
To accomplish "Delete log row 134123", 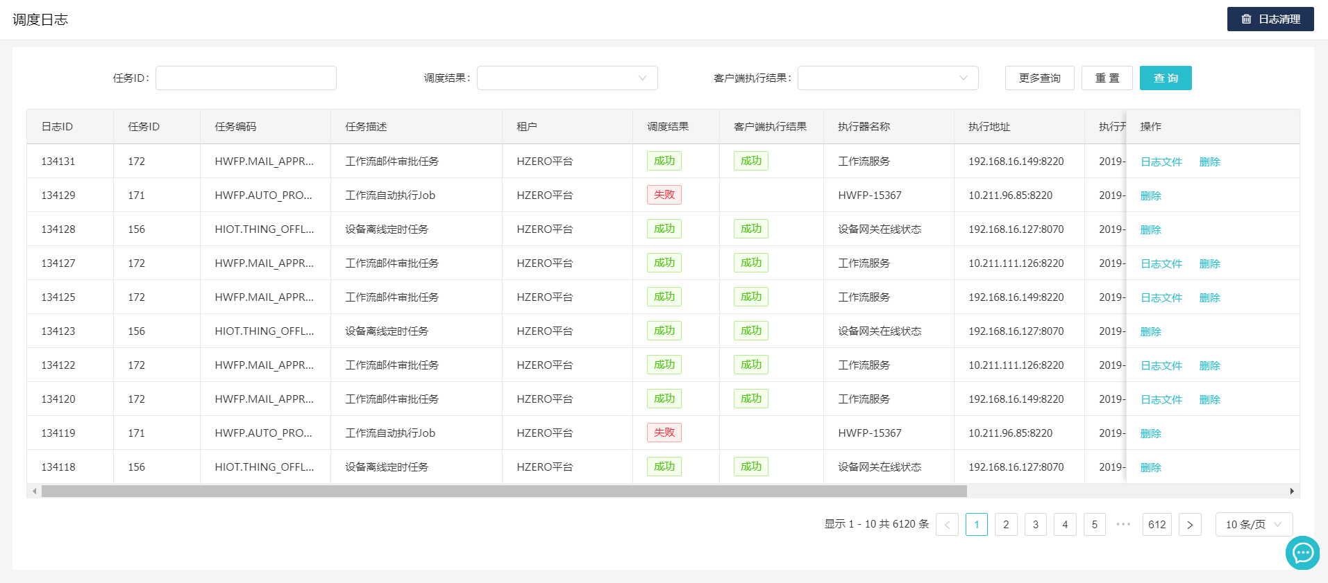I will click(1150, 331).
